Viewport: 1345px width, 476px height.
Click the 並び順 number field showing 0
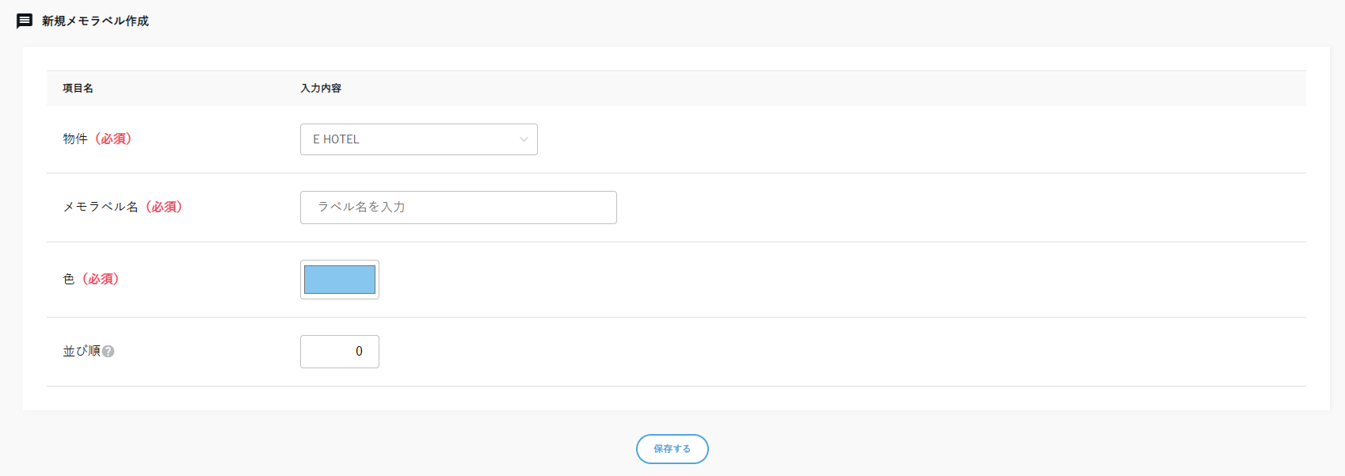340,352
